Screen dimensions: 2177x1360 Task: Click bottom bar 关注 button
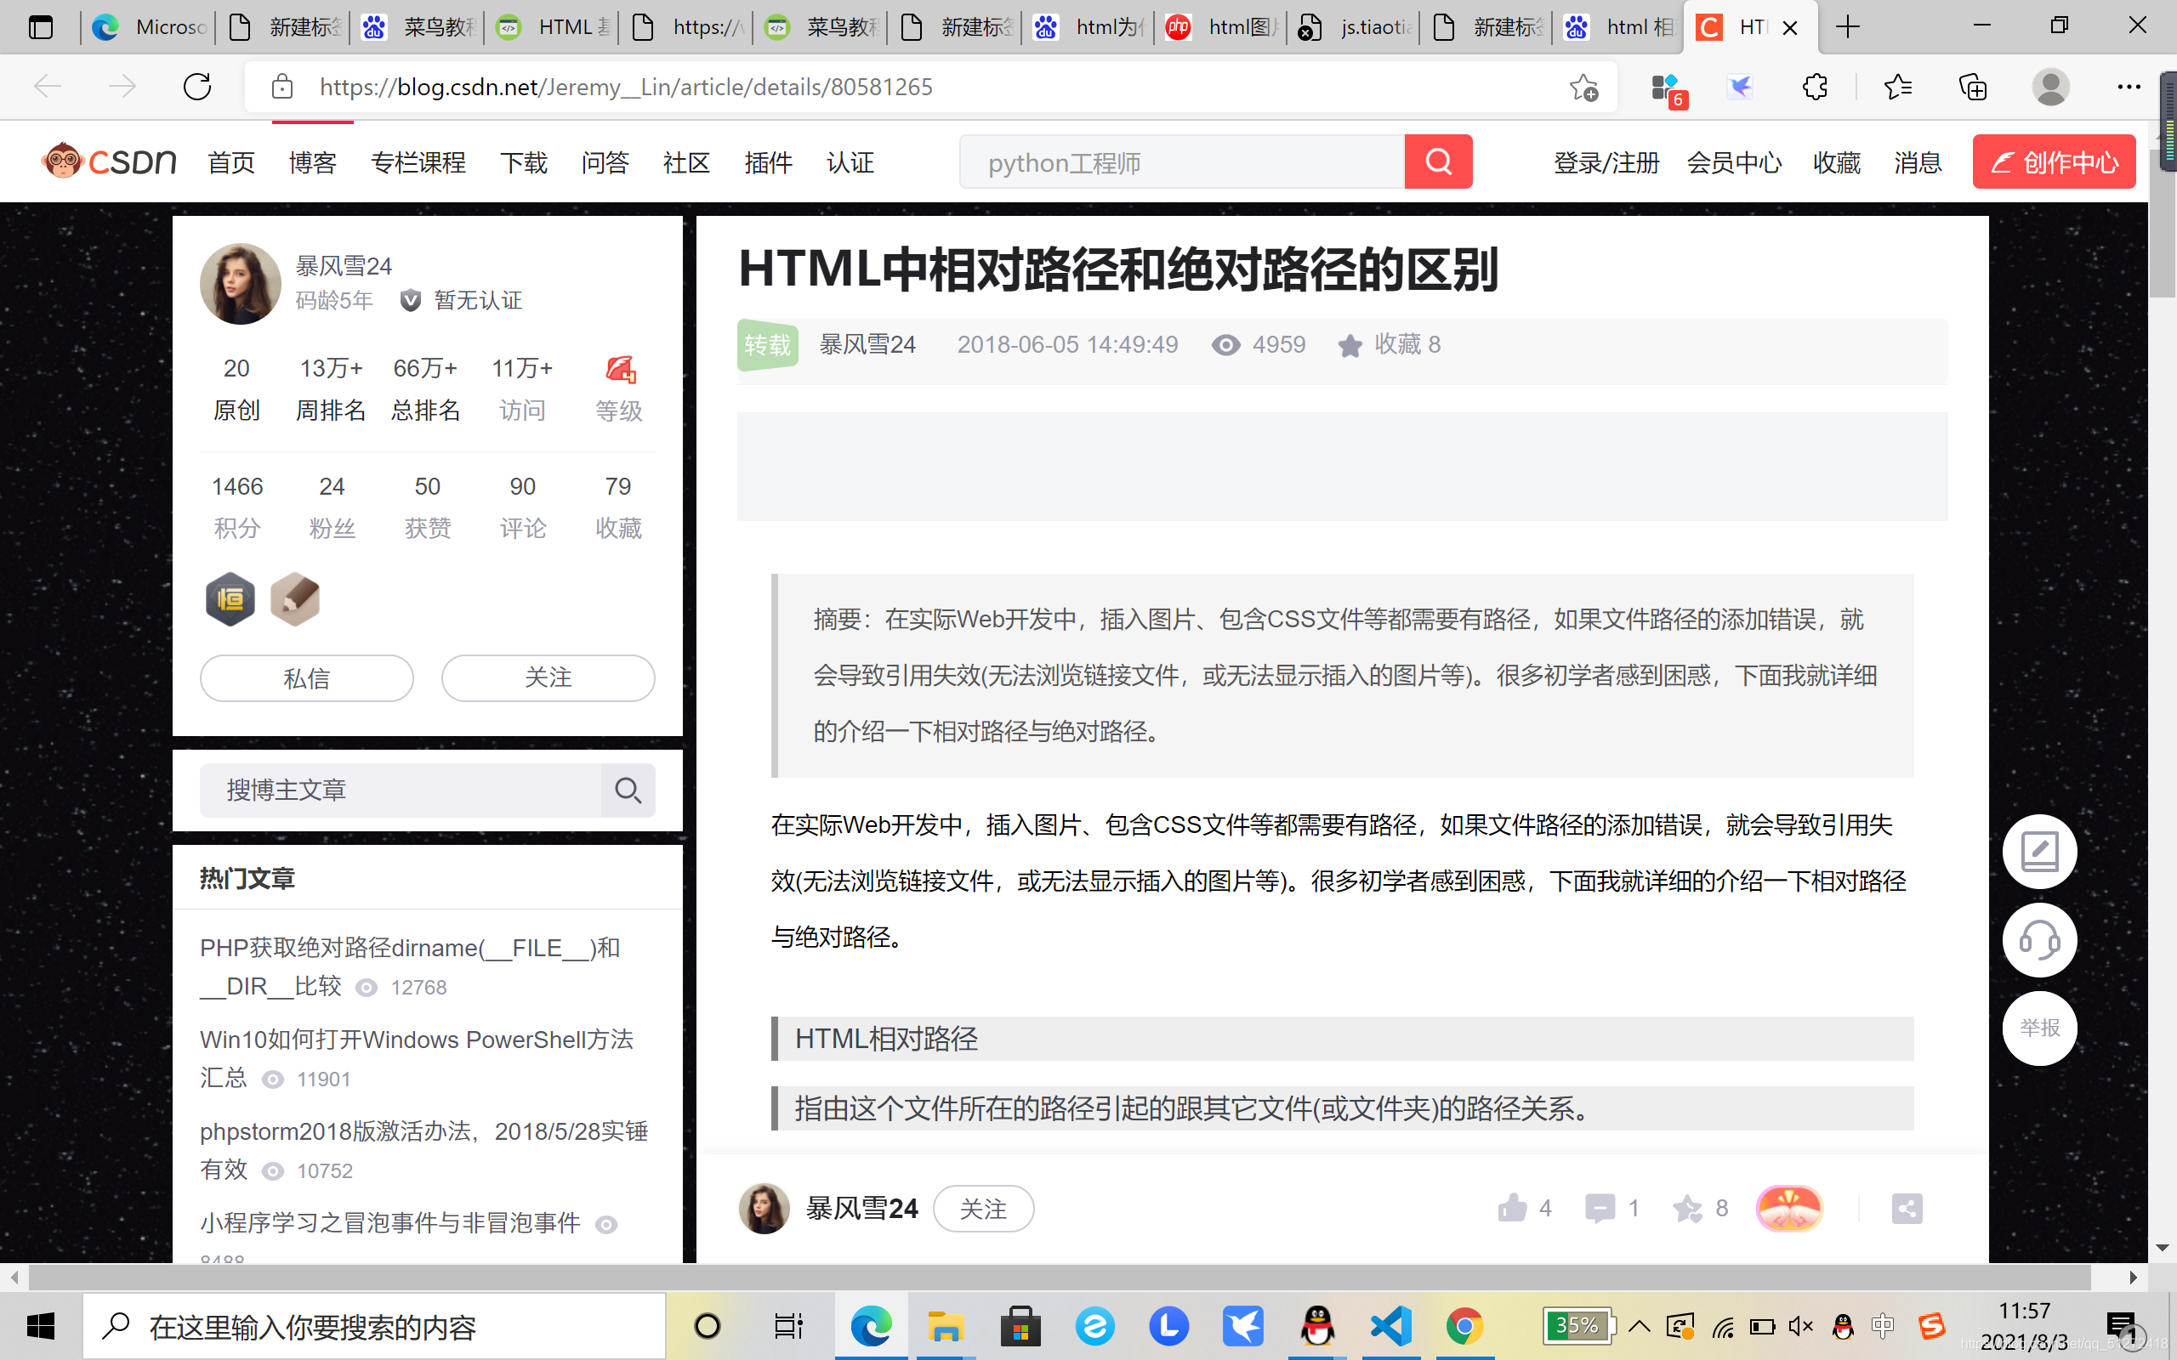pos(983,1209)
